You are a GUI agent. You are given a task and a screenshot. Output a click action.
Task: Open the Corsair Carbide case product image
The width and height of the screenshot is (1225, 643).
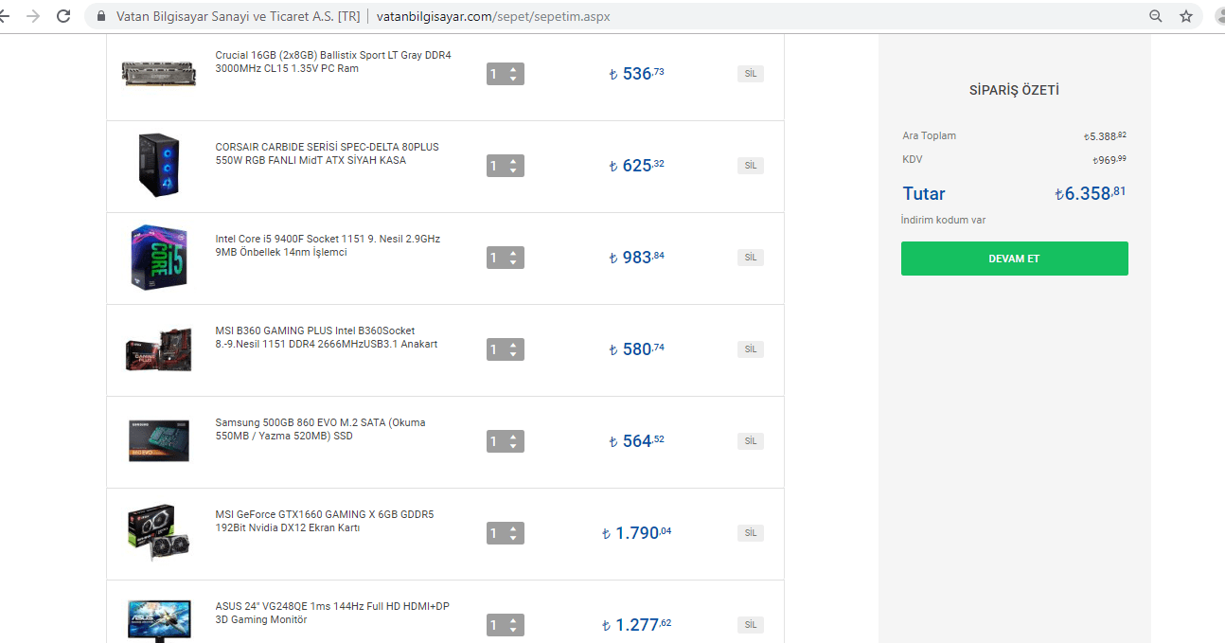click(158, 165)
